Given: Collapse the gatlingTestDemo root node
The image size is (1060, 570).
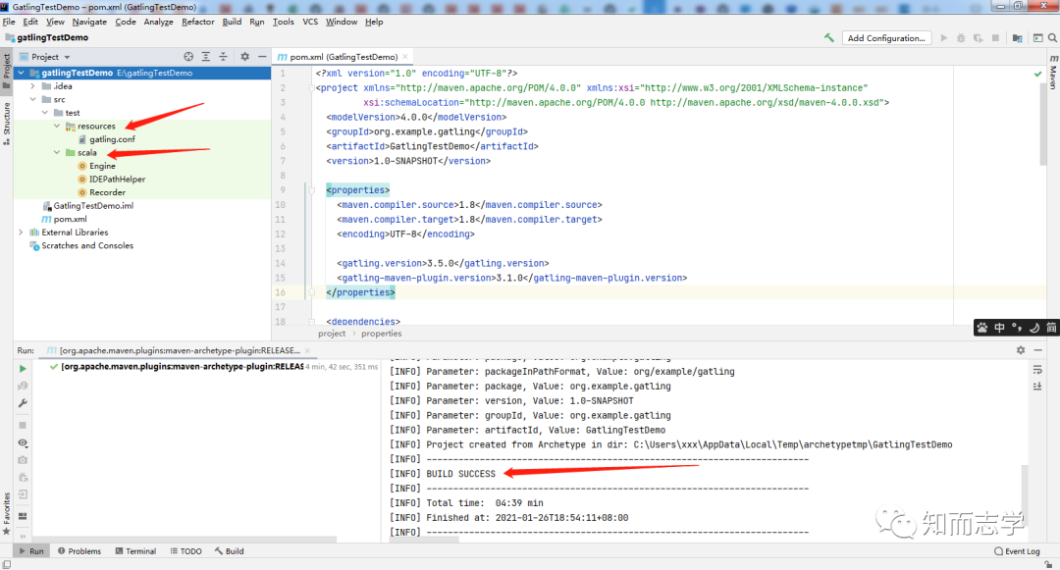Looking at the screenshot, I should coord(22,73).
